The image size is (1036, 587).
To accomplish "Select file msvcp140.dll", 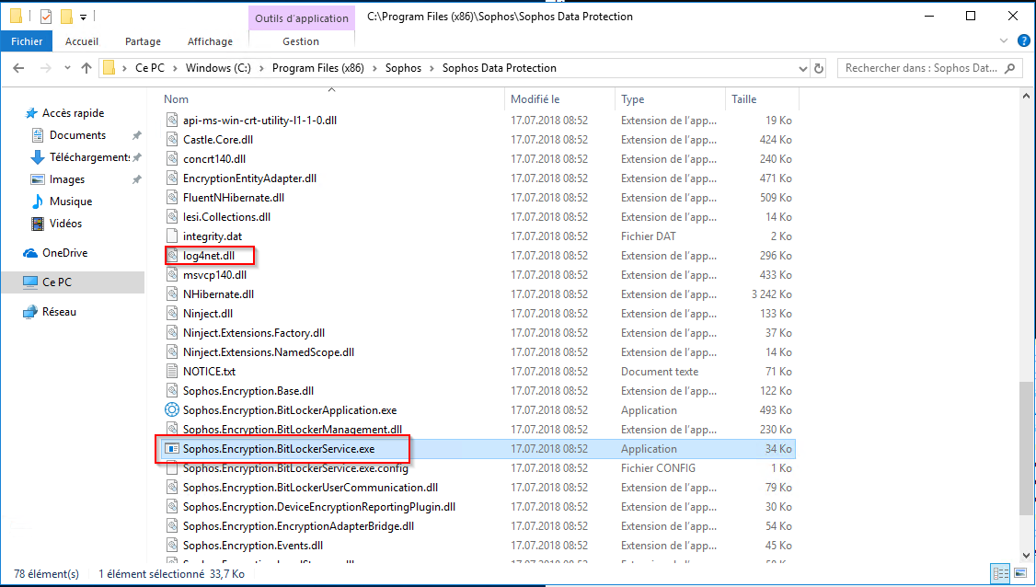I will [x=214, y=275].
